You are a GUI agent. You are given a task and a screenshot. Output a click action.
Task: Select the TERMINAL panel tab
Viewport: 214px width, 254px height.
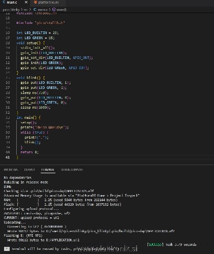(48, 170)
